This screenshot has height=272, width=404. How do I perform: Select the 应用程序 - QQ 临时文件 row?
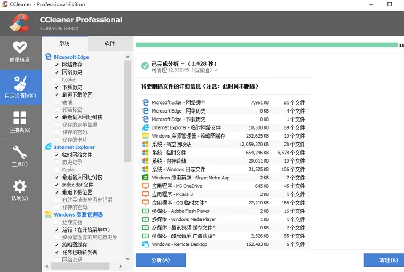224,203
